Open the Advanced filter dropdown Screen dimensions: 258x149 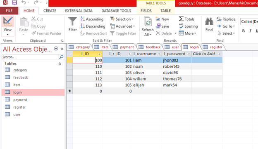tap(122, 26)
